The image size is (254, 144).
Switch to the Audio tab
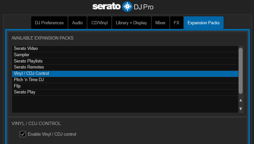tap(77, 23)
